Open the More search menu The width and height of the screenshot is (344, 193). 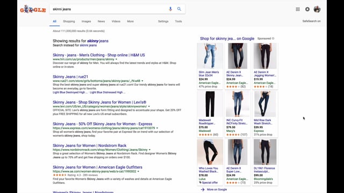click(130, 21)
